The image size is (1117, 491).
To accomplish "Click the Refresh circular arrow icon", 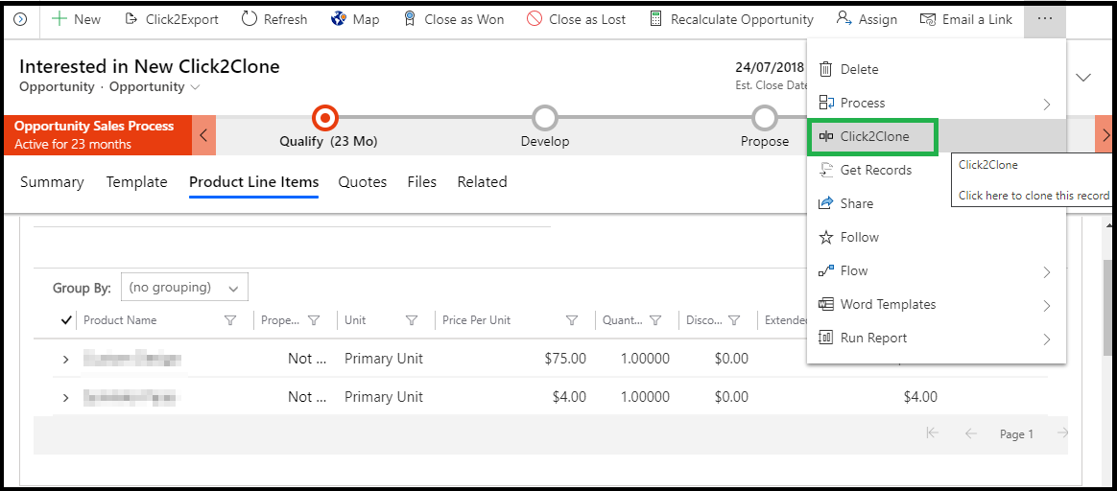I will point(250,19).
